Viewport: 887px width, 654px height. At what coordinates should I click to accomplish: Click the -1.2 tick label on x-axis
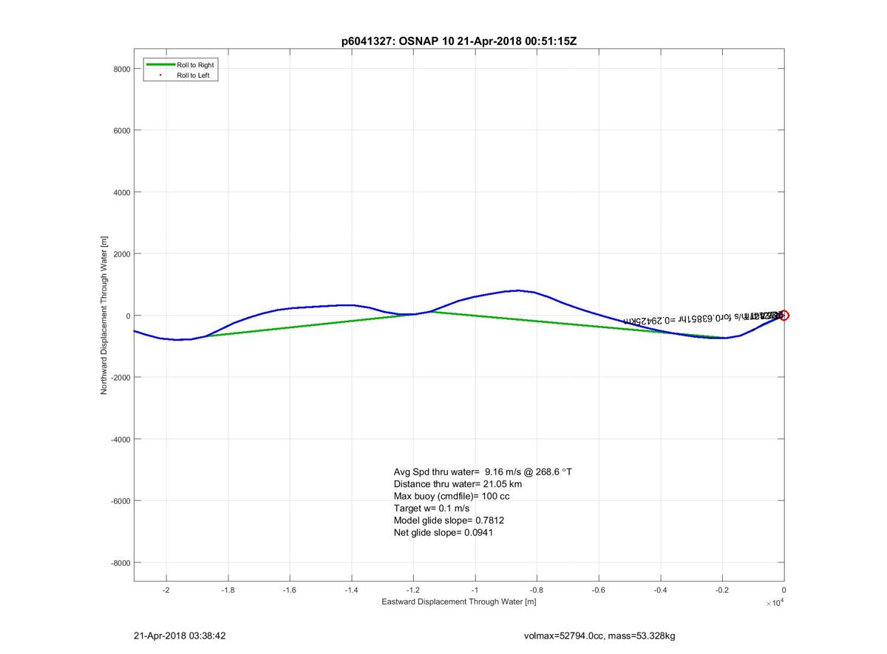tap(413, 590)
